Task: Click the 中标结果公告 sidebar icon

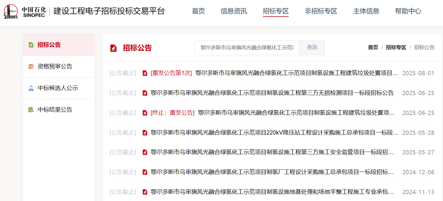Action: (x=31, y=110)
